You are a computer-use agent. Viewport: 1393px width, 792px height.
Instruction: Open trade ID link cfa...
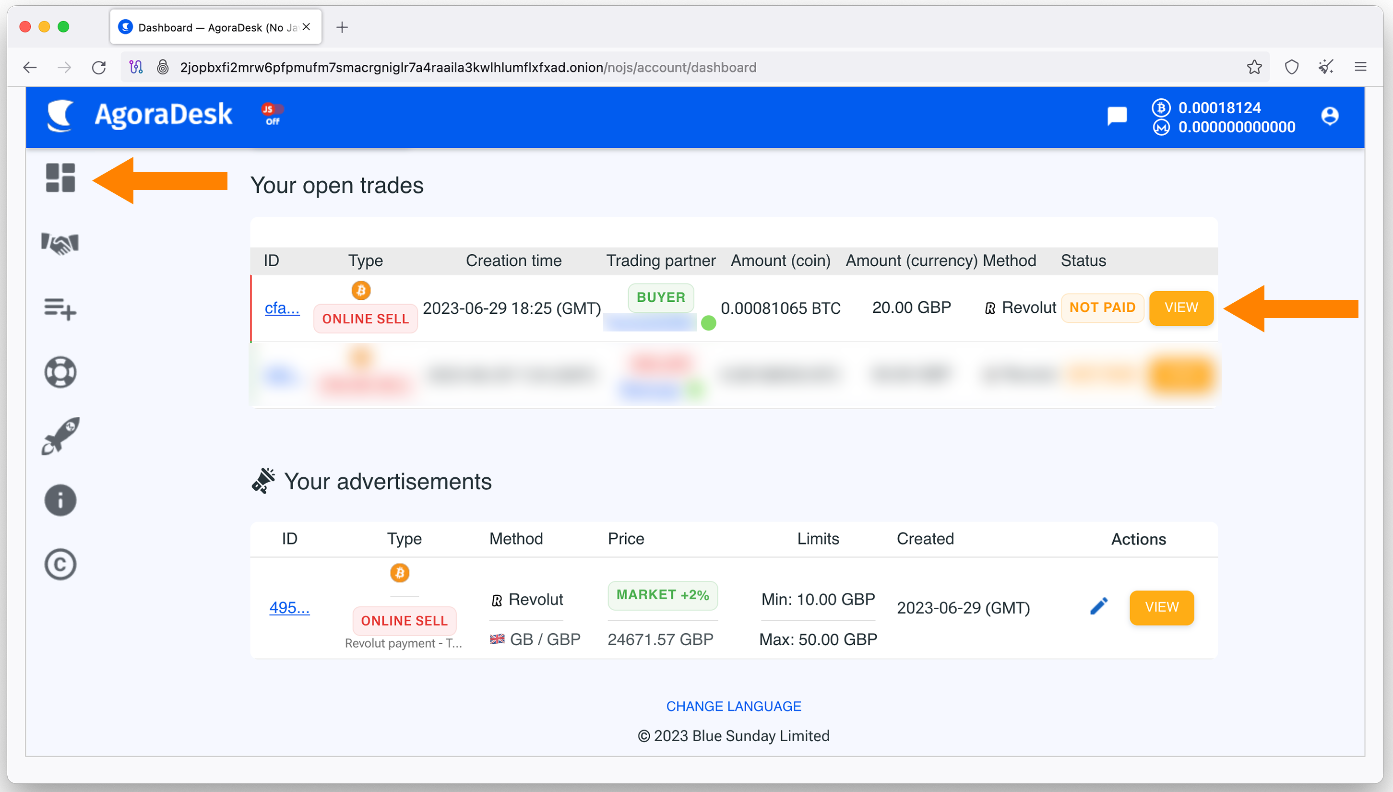pyautogui.click(x=282, y=308)
